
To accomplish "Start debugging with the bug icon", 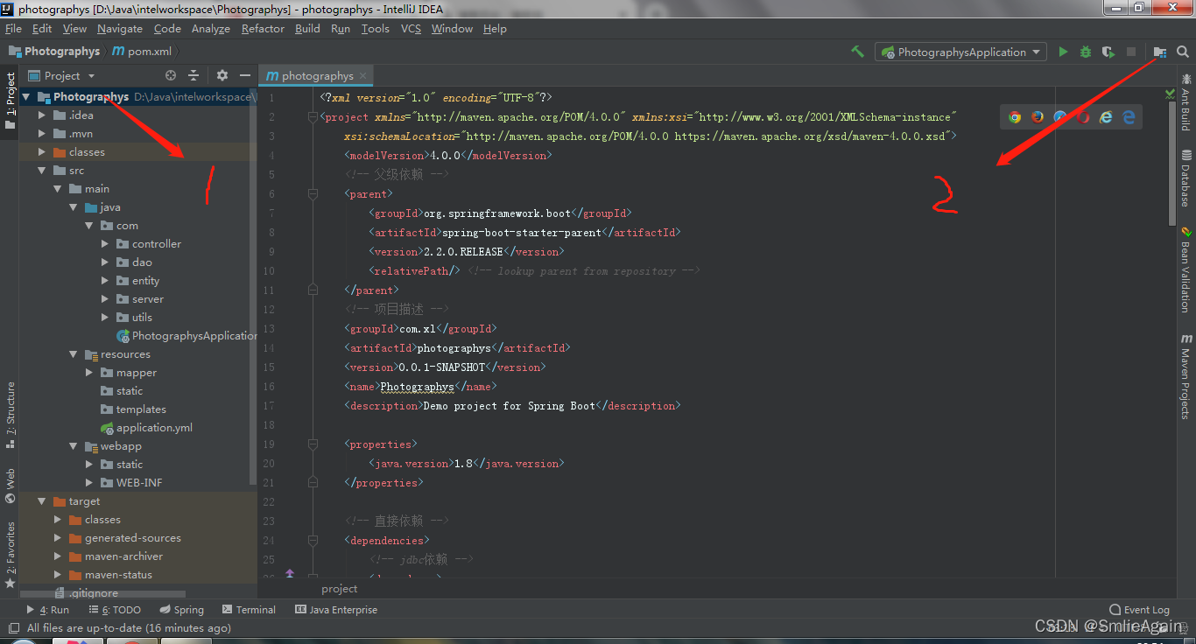I will point(1086,52).
